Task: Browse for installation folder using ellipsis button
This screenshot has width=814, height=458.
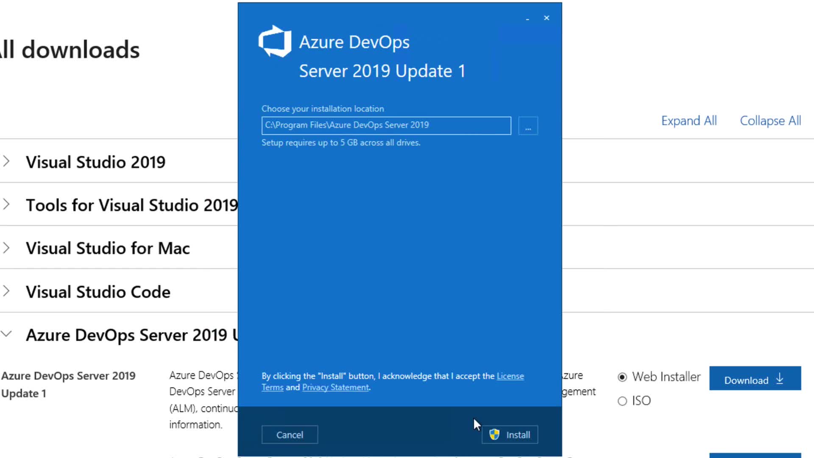Action: (x=528, y=126)
